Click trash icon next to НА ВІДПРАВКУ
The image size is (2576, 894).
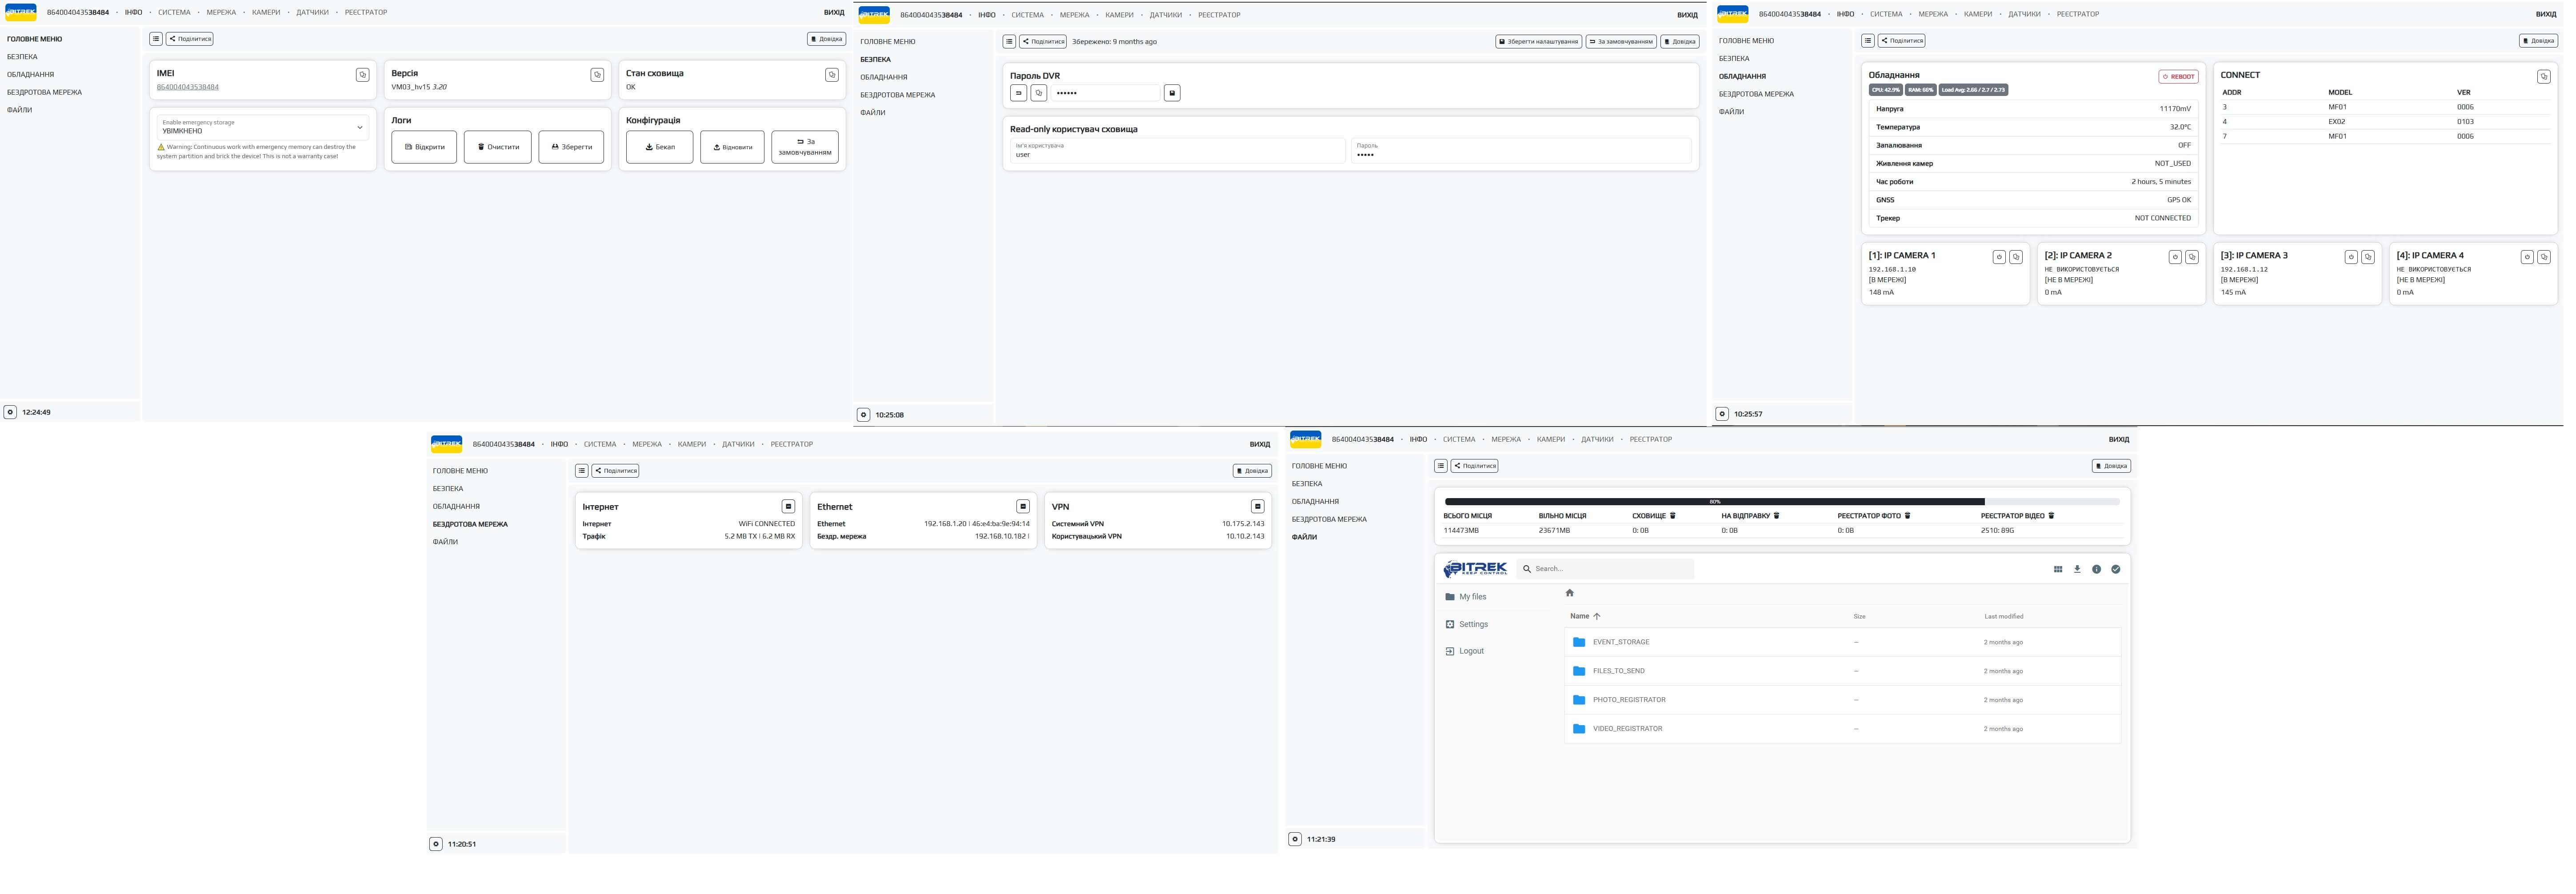coord(1776,516)
